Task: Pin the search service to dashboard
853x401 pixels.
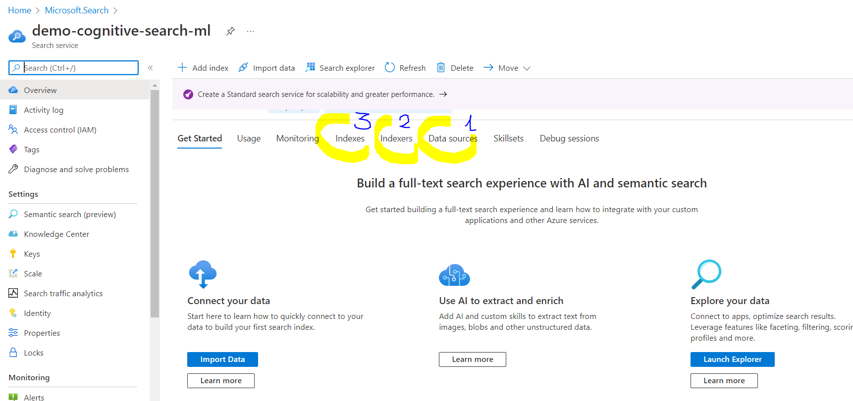Action: pyautogui.click(x=230, y=31)
